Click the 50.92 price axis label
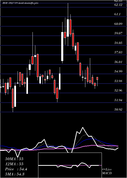Image resolution: width=127 pixels, height=178 pixels. pyautogui.click(x=118, y=110)
